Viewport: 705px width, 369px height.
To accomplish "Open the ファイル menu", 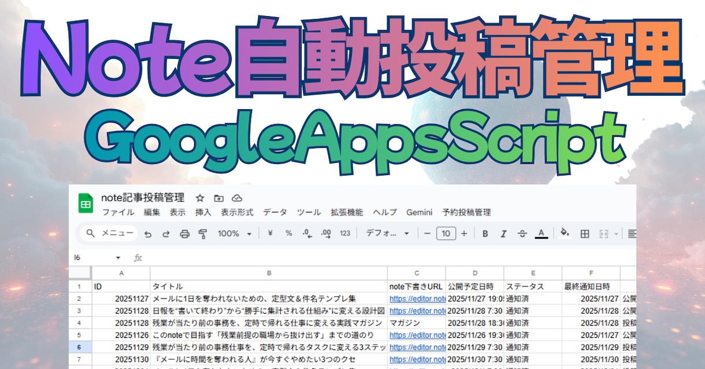I will click(118, 213).
